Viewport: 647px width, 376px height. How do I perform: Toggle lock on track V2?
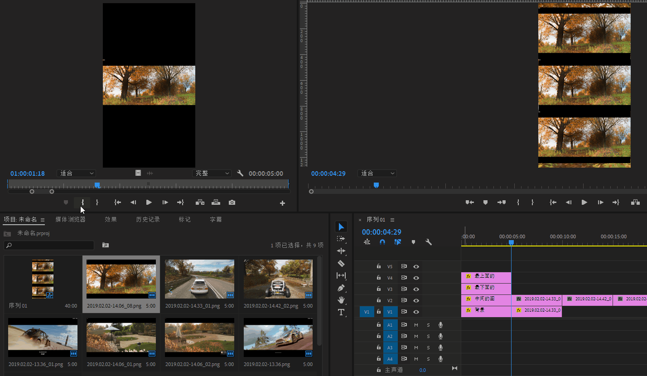[x=378, y=300]
